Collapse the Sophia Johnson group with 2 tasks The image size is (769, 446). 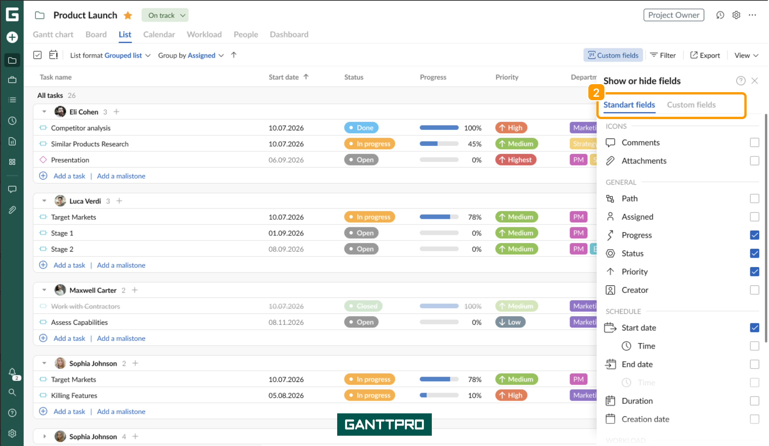(x=44, y=364)
